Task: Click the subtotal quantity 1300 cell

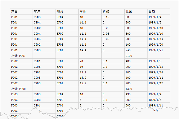Action: click(136, 89)
